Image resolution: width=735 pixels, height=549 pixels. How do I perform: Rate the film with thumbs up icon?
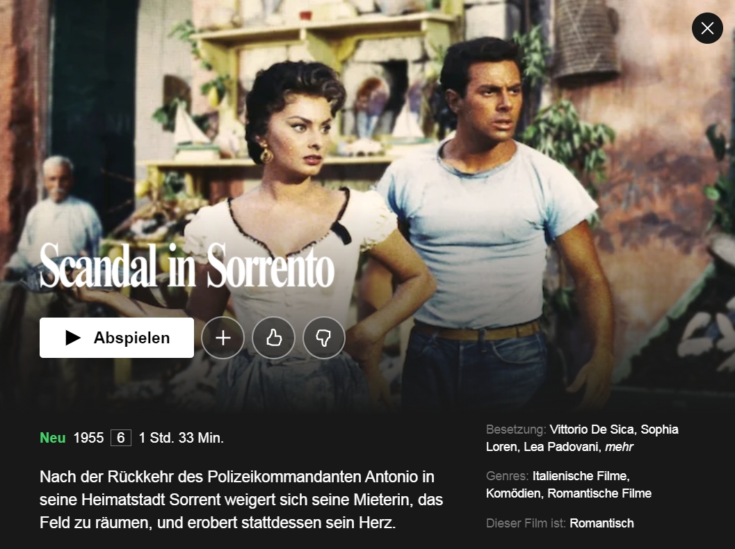tap(273, 338)
